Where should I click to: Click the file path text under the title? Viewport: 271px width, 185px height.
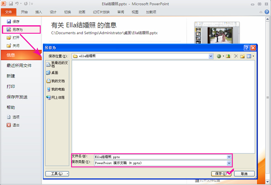pos(104,33)
